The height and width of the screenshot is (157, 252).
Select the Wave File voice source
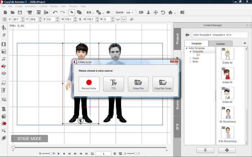138,84
